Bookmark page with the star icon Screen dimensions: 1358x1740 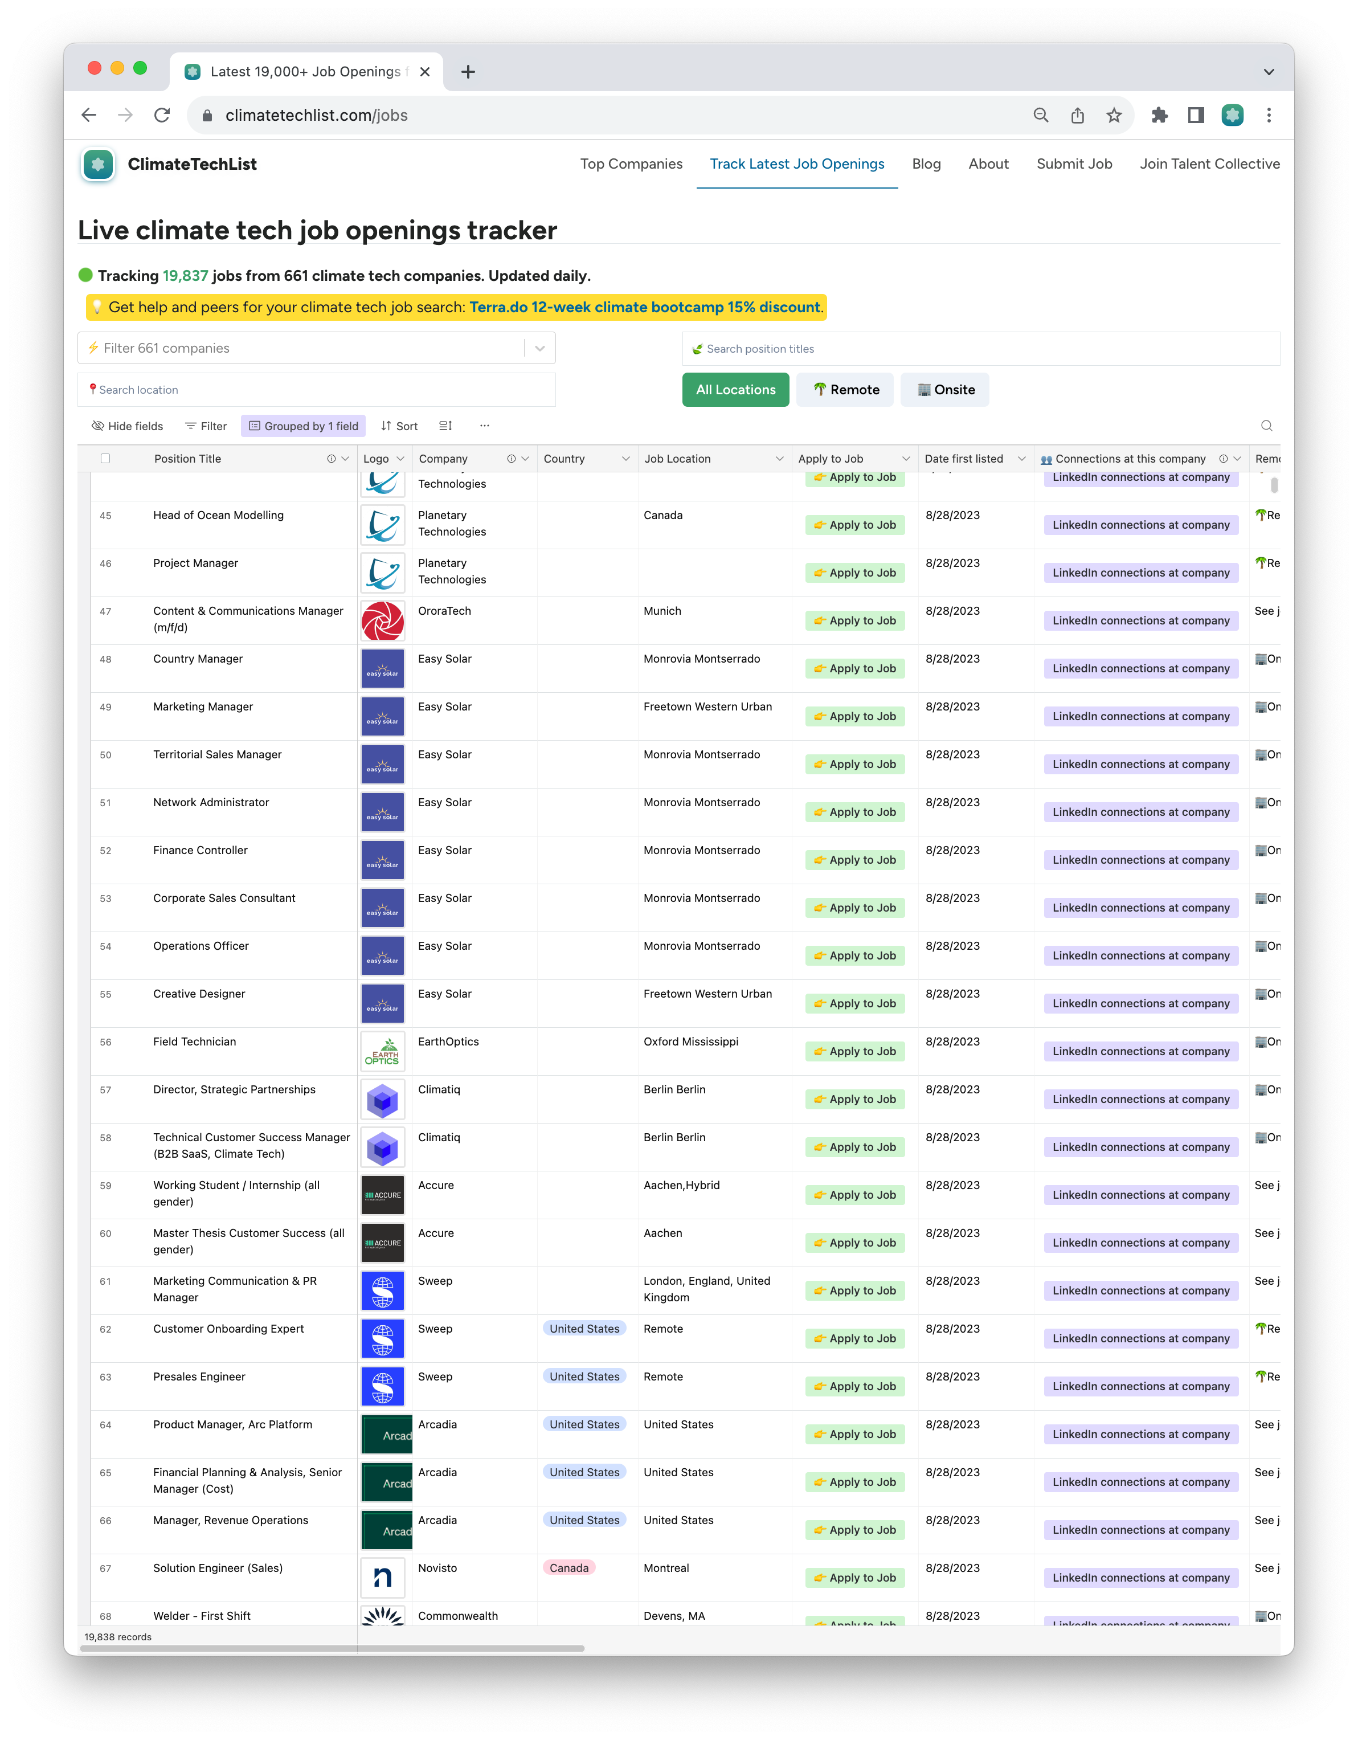click(x=1114, y=116)
